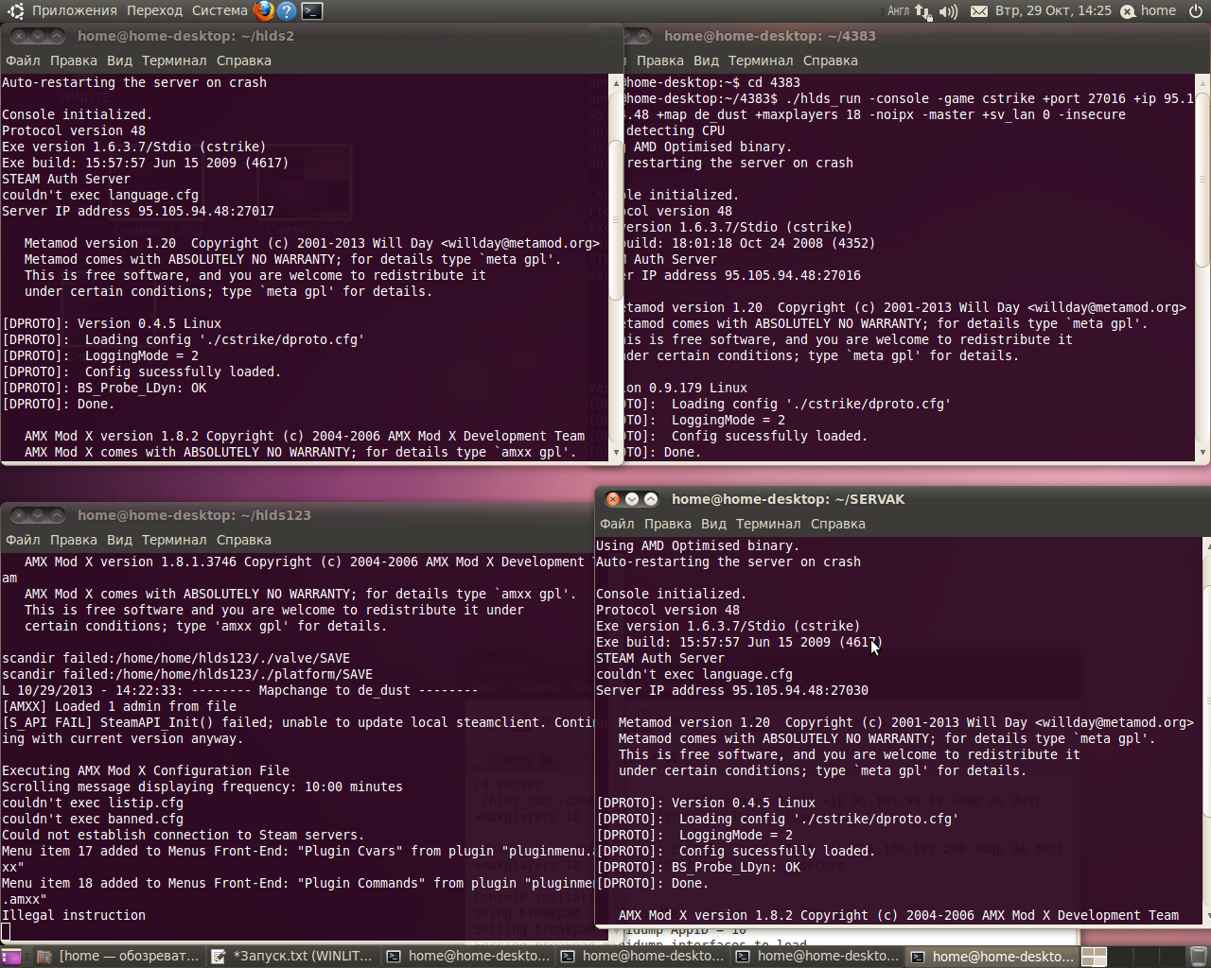
Task: Open the Приложения menu
Action: pyautogui.click(x=75, y=11)
